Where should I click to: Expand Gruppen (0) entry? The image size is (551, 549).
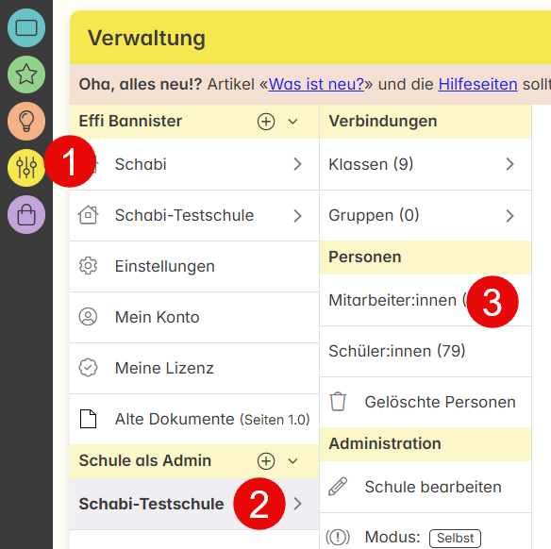pos(426,216)
